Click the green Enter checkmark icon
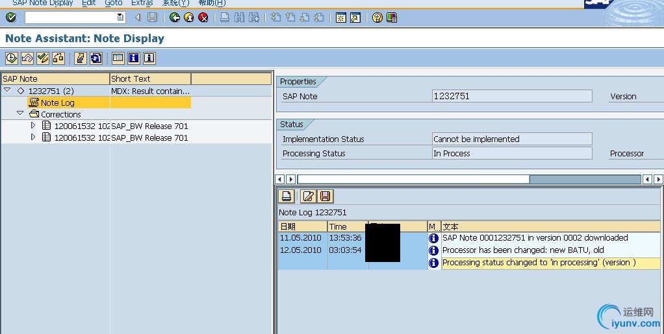 tap(11, 18)
